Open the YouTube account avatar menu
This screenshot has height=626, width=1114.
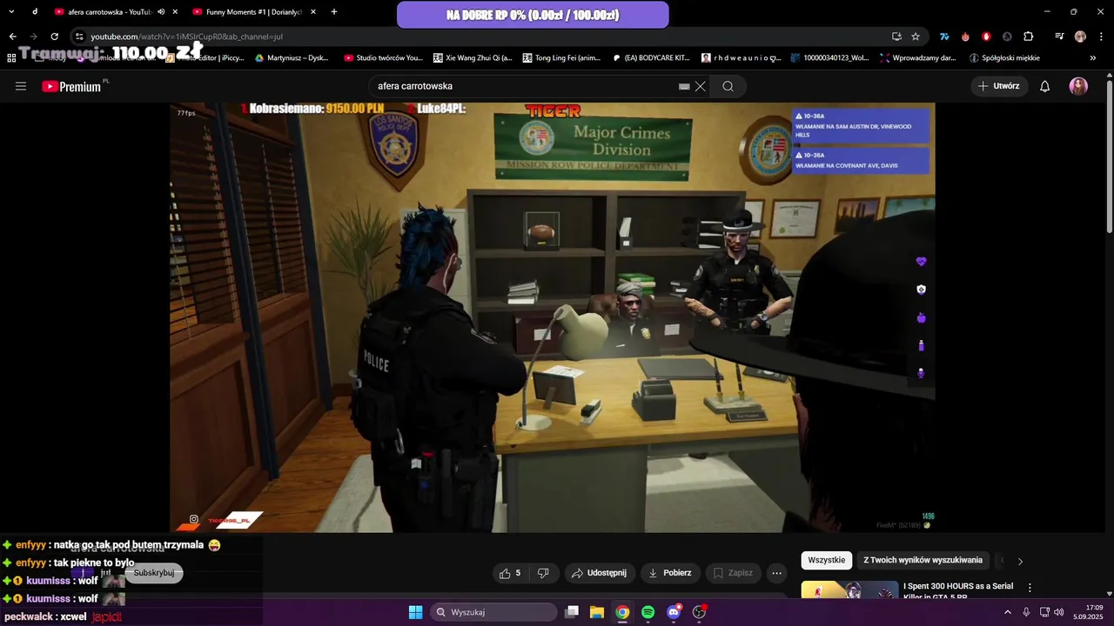tap(1078, 86)
